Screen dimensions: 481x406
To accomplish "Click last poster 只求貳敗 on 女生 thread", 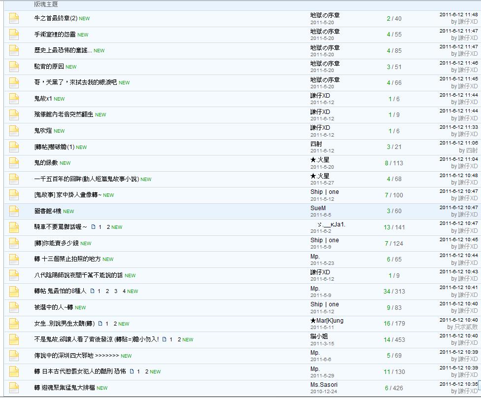I will (x=465, y=327).
